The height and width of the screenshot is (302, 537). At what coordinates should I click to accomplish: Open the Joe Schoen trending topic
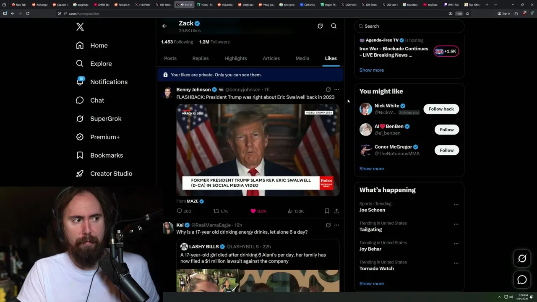(x=372, y=210)
